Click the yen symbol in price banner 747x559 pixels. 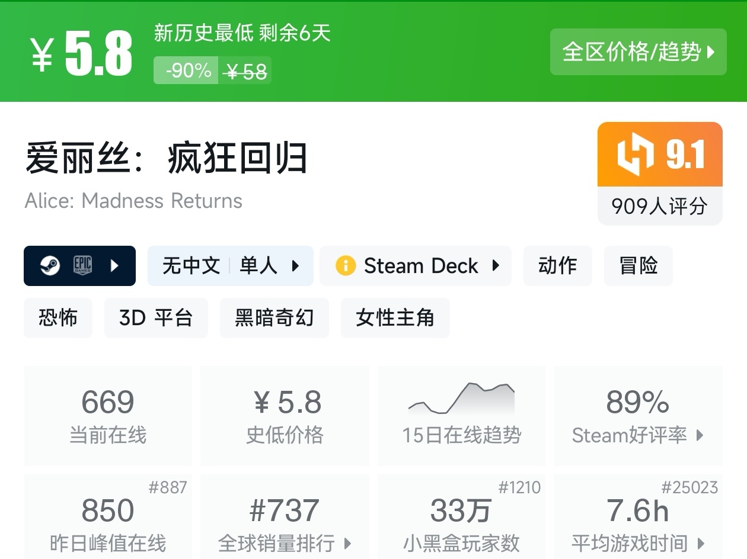(43, 55)
